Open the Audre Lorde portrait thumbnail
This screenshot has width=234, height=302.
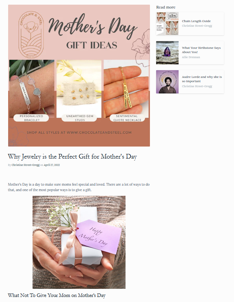pyautogui.click(x=167, y=82)
